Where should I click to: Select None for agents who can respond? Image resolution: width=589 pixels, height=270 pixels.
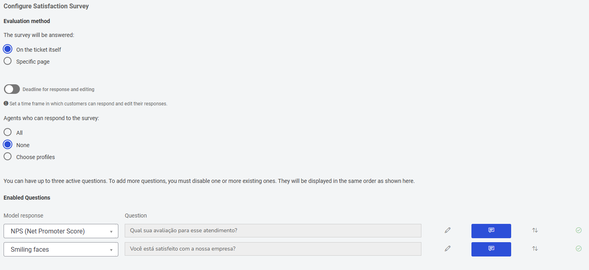pos(8,145)
